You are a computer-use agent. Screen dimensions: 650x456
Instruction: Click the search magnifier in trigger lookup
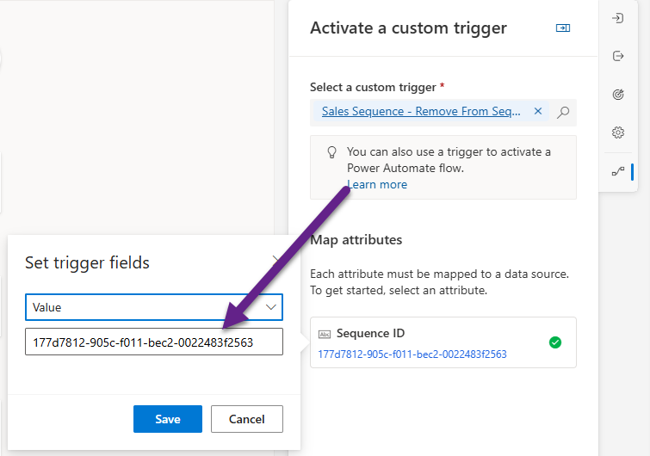tap(563, 112)
